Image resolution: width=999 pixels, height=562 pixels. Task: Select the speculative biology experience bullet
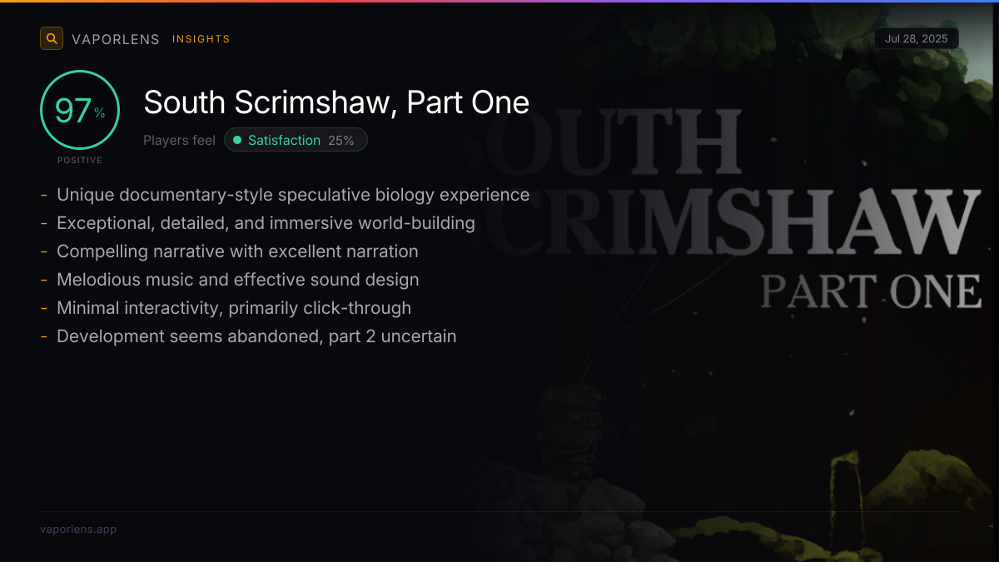[x=293, y=195]
